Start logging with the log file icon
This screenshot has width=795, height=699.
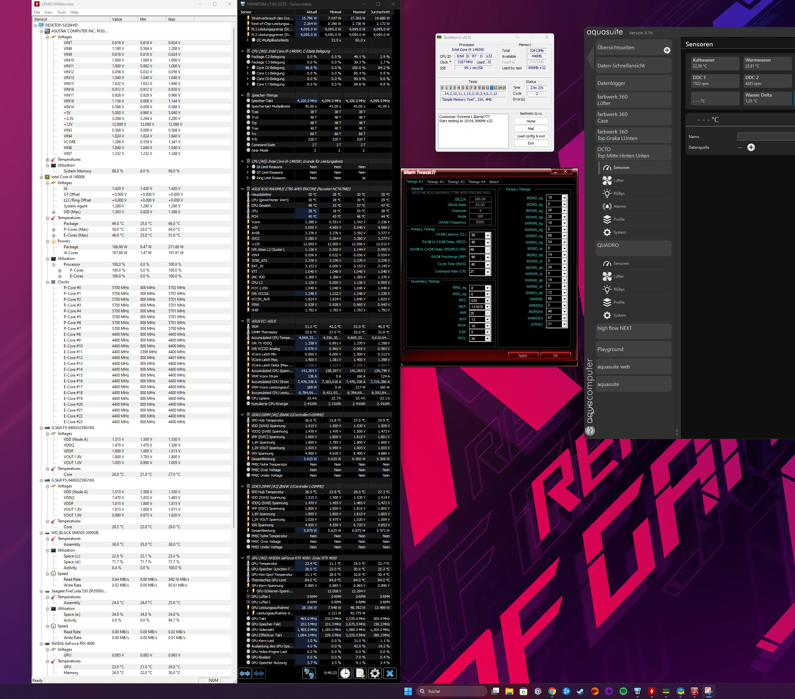(x=360, y=673)
